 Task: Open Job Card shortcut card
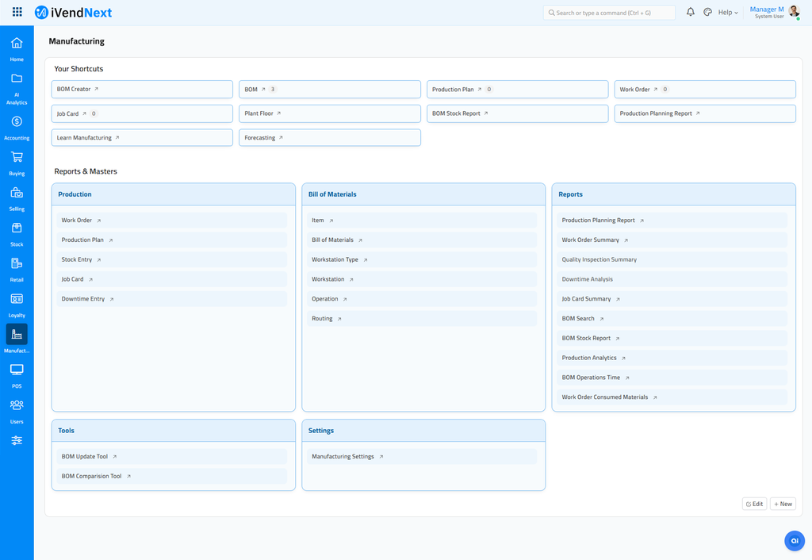[x=142, y=113]
